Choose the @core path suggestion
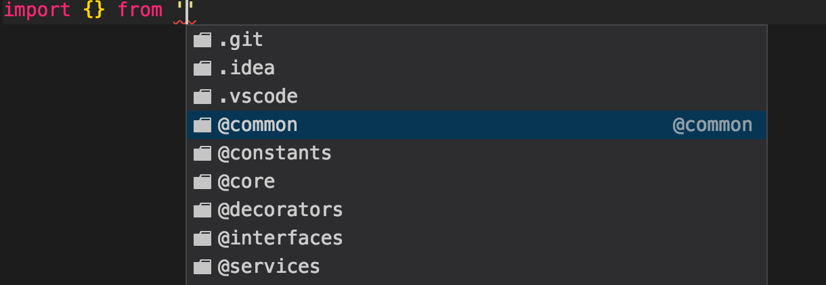The width and height of the screenshot is (826, 285). tap(477, 182)
